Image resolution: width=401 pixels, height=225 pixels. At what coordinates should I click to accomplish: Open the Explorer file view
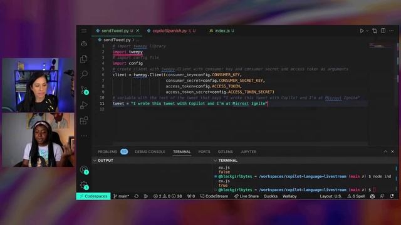(x=84, y=59)
